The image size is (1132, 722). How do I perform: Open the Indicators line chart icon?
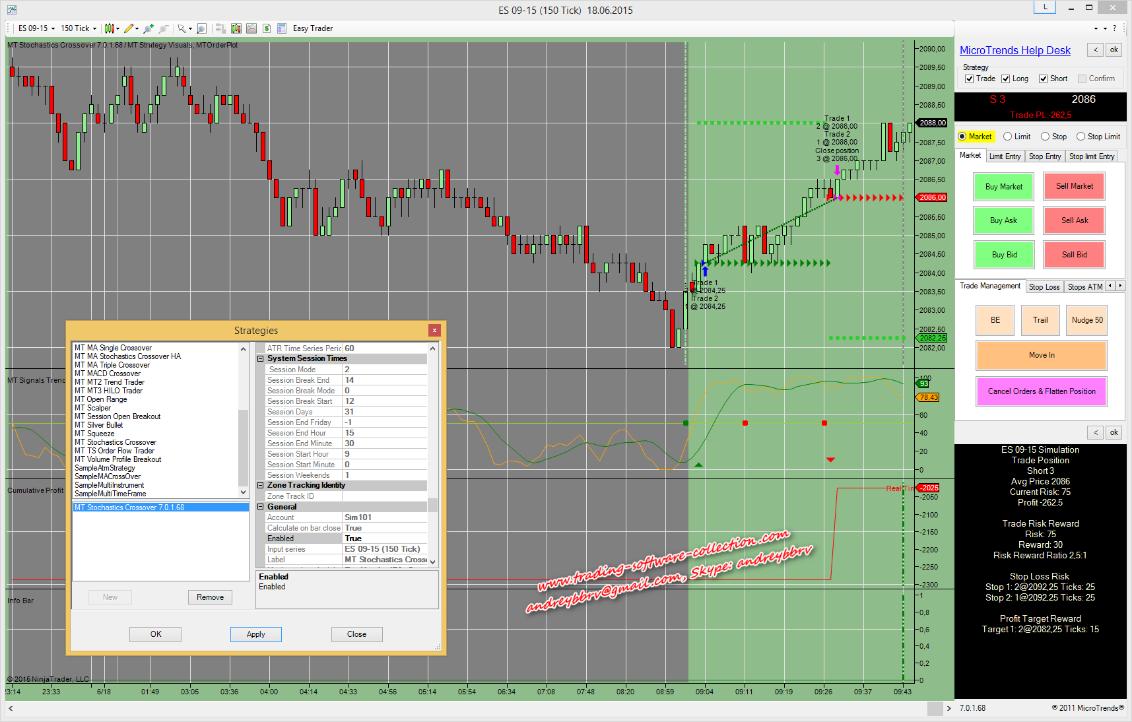(x=251, y=28)
